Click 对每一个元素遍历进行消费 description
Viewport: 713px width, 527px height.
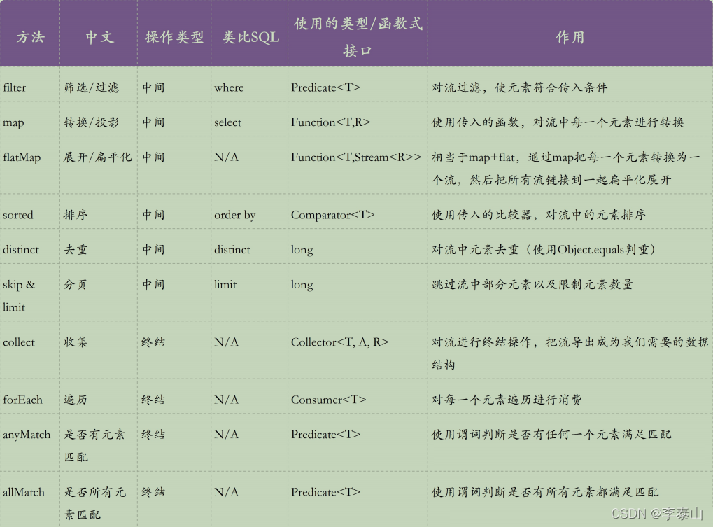(507, 400)
